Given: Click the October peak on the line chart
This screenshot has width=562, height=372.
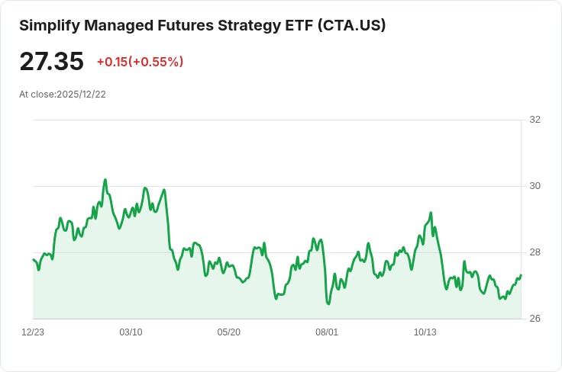Looking at the screenshot, I should [431, 213].
